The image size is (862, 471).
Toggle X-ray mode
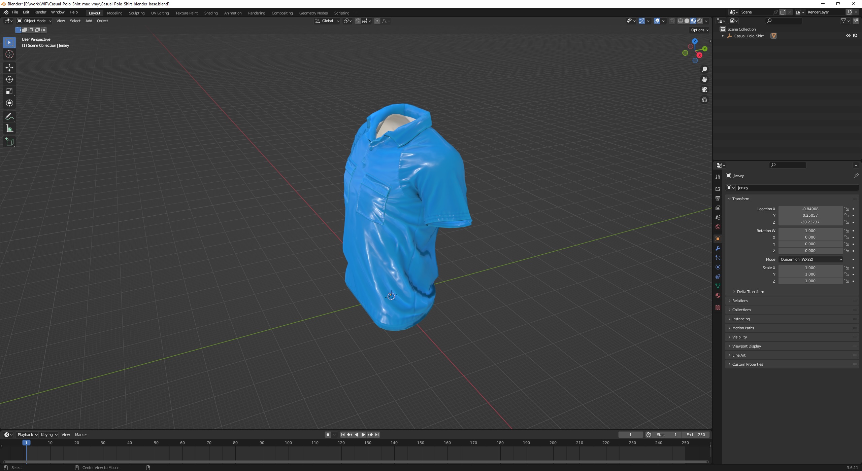672,21
